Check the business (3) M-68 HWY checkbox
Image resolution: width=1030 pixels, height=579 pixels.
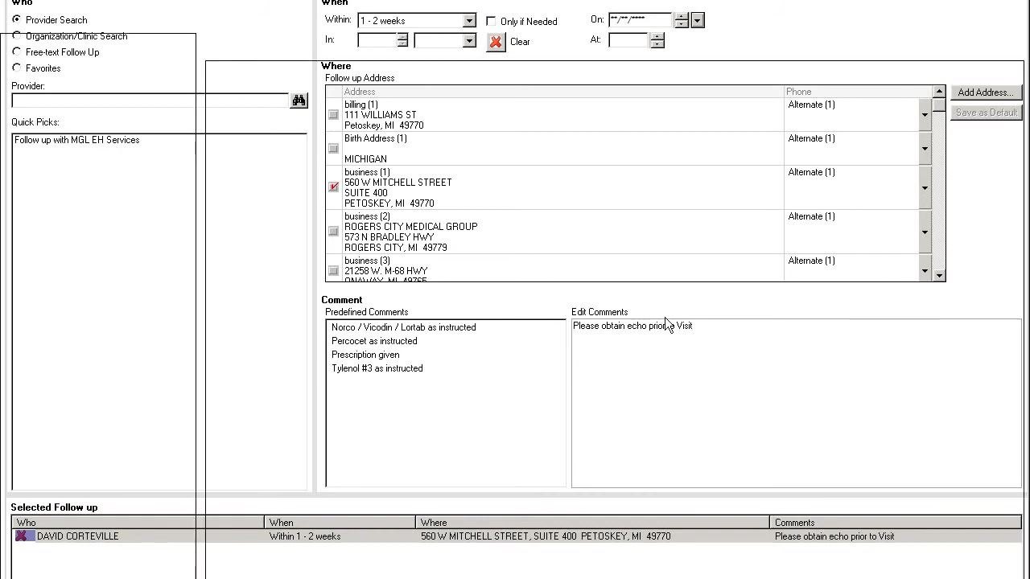(x=333, y=271)
